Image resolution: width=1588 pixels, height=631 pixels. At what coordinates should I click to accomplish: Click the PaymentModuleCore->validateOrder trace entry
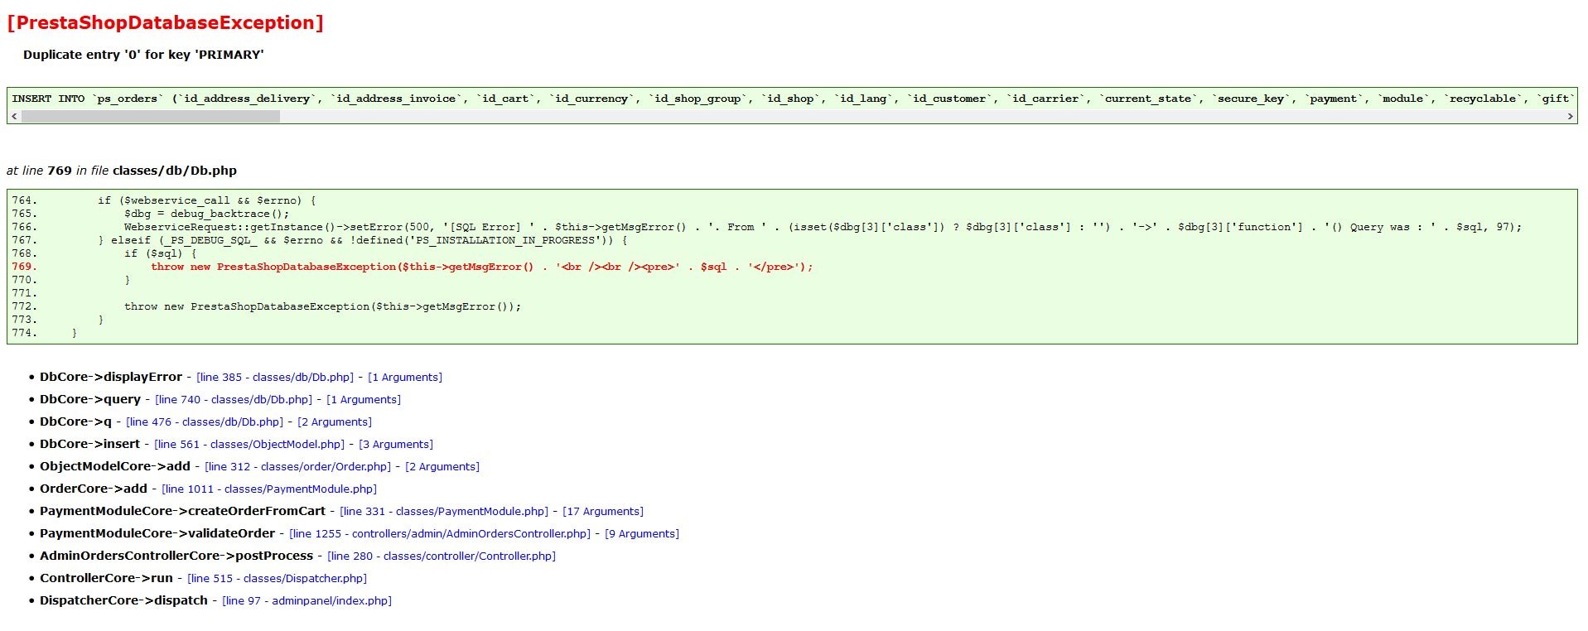click(157, 534)
